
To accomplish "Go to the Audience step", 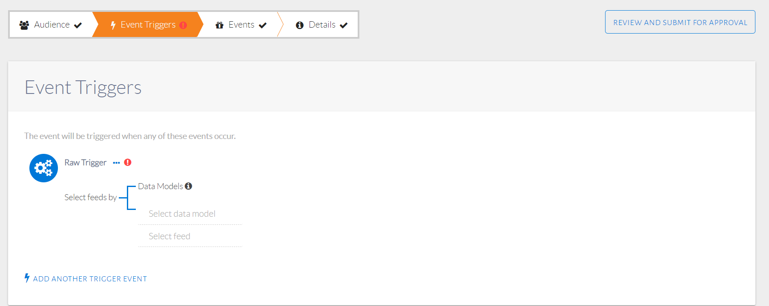I will point(52,25).
